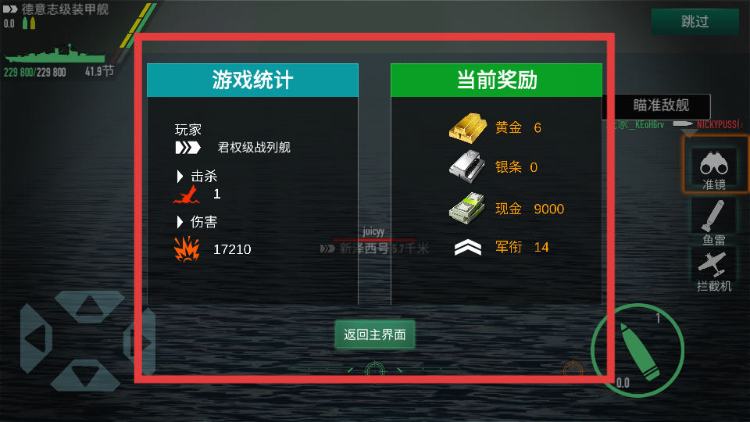Tap the up arrow on movement pad
750x422 pixels.
(x=89, y=306)
